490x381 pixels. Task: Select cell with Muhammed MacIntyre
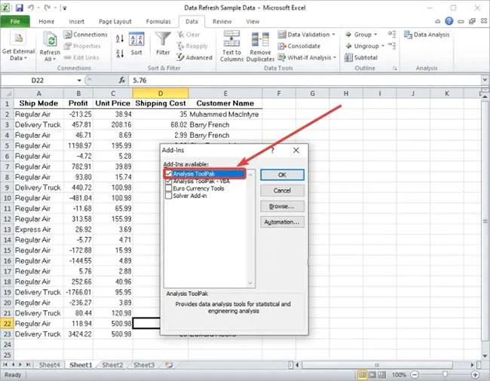click(225, 114)
